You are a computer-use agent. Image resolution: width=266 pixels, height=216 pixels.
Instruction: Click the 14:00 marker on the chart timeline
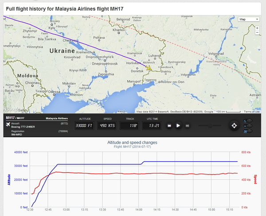(x=139, y=210)
